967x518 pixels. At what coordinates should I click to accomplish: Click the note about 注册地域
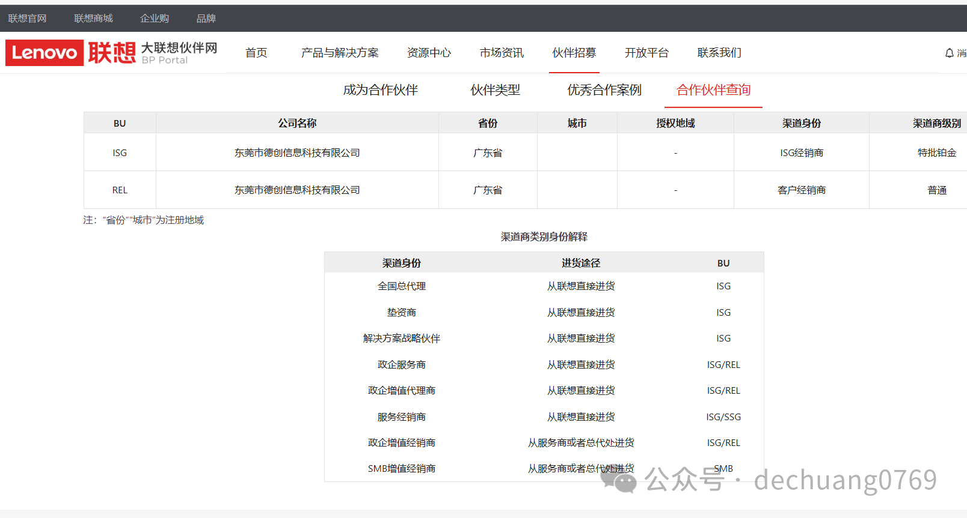144,220
